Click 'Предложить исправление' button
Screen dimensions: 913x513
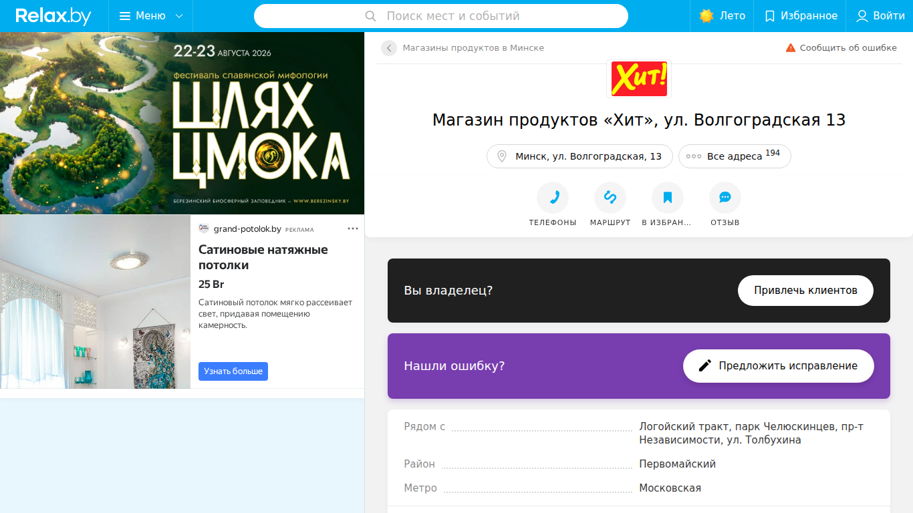779,366
